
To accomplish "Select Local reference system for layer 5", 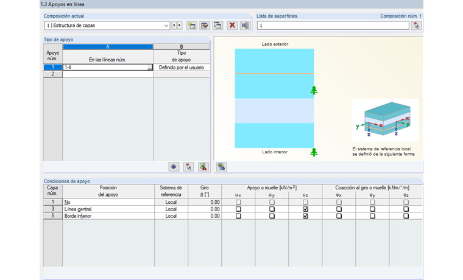I will pyautogui.click(x=171, y=216).
